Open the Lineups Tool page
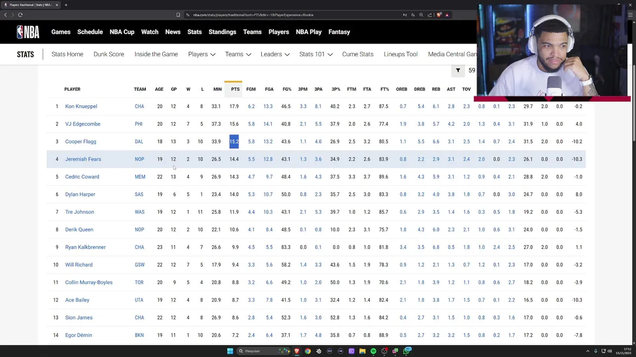 400,54
